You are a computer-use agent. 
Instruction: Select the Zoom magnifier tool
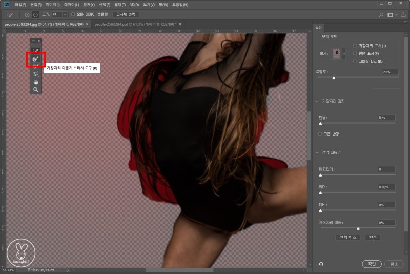tap(36, 89)
